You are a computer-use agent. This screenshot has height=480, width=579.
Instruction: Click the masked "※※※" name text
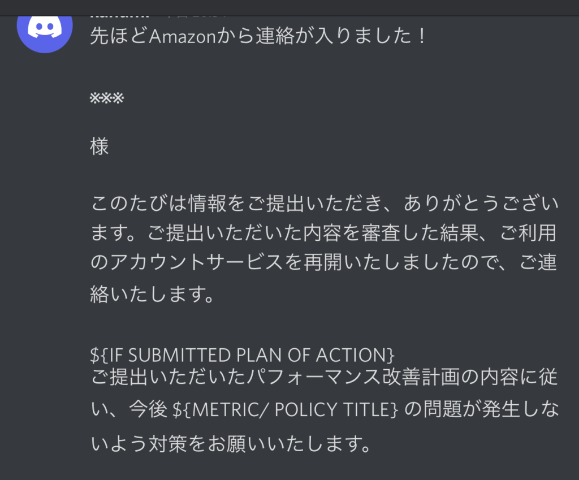(106, 99)
